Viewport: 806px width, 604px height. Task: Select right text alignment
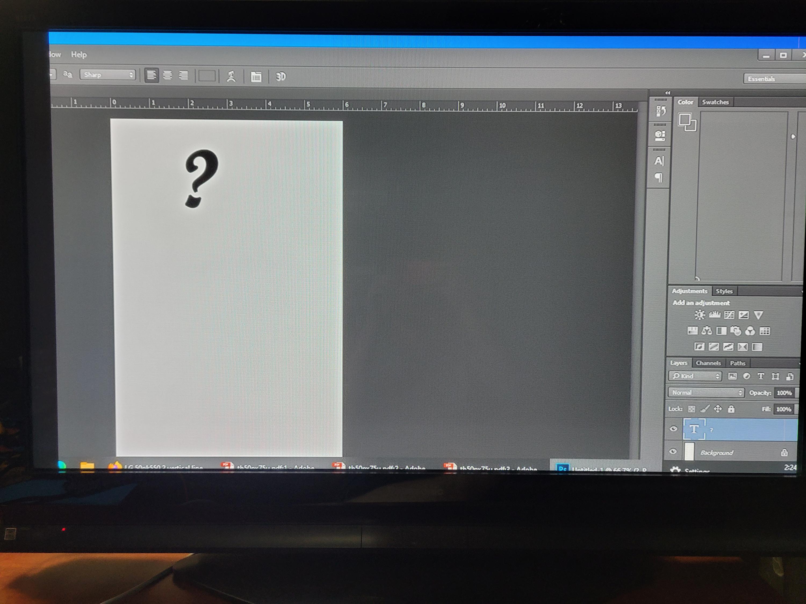point(183,75)
